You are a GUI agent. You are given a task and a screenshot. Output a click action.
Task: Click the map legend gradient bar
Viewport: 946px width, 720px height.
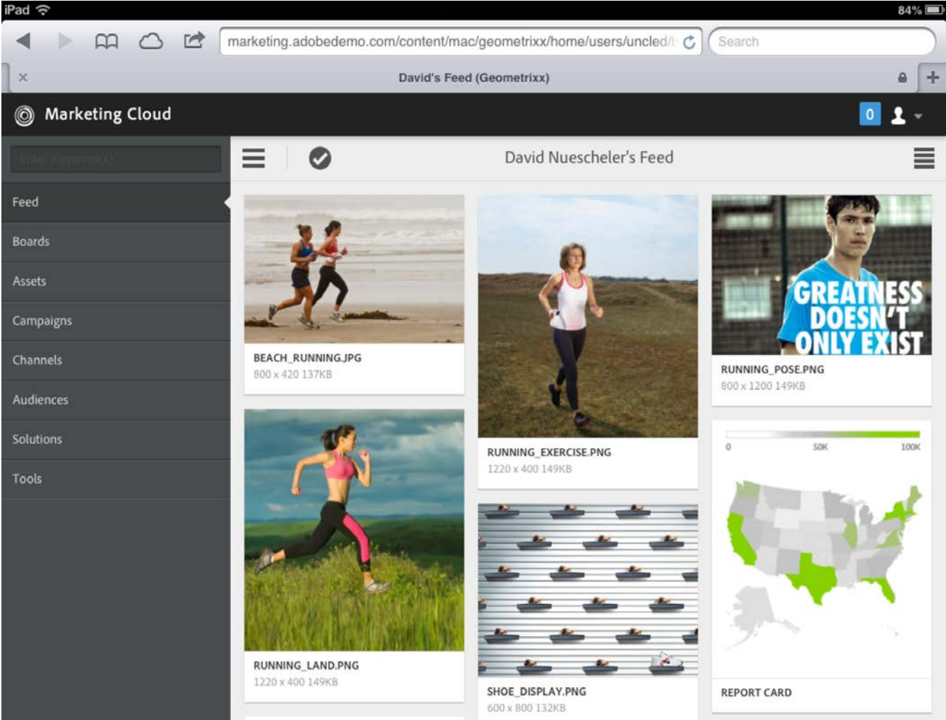click(x=823, y=435)
